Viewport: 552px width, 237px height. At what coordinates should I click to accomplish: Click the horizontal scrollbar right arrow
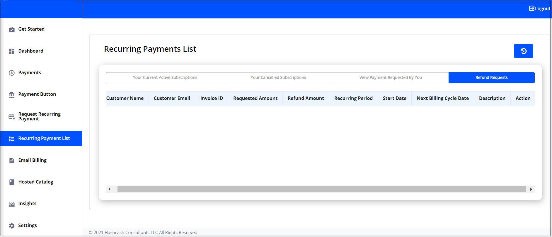pyautogui.click(x=531, y=189)
